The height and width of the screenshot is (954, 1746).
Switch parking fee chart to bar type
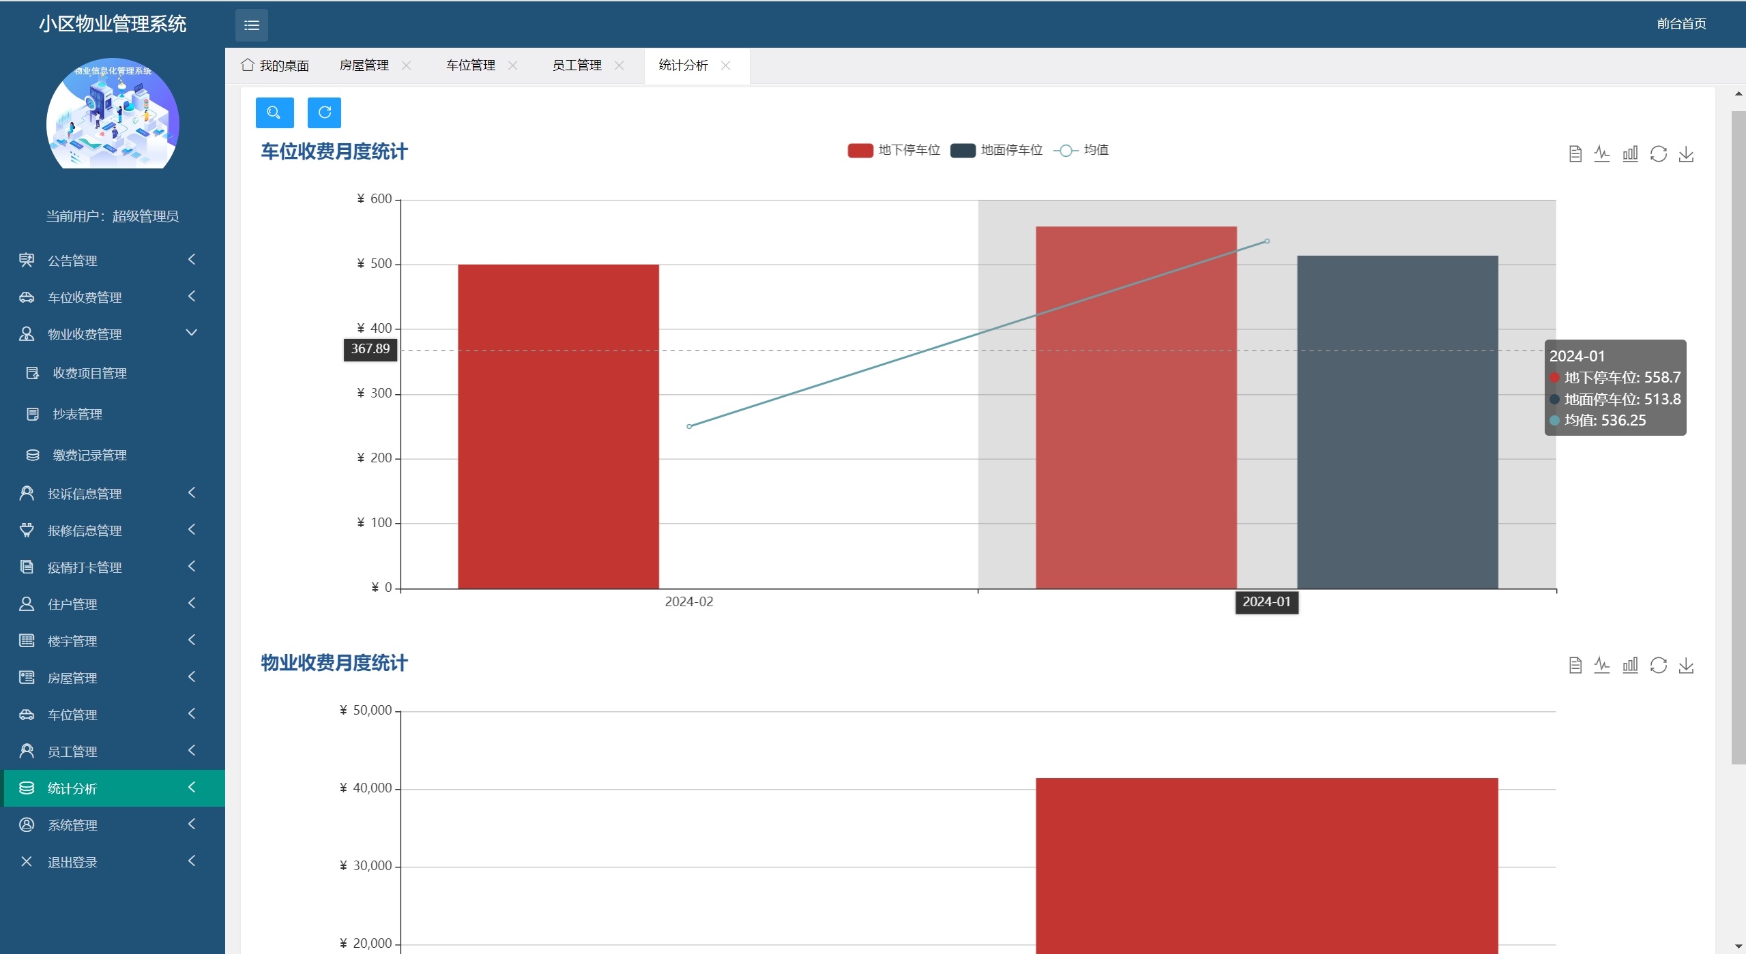(1630, 154)
